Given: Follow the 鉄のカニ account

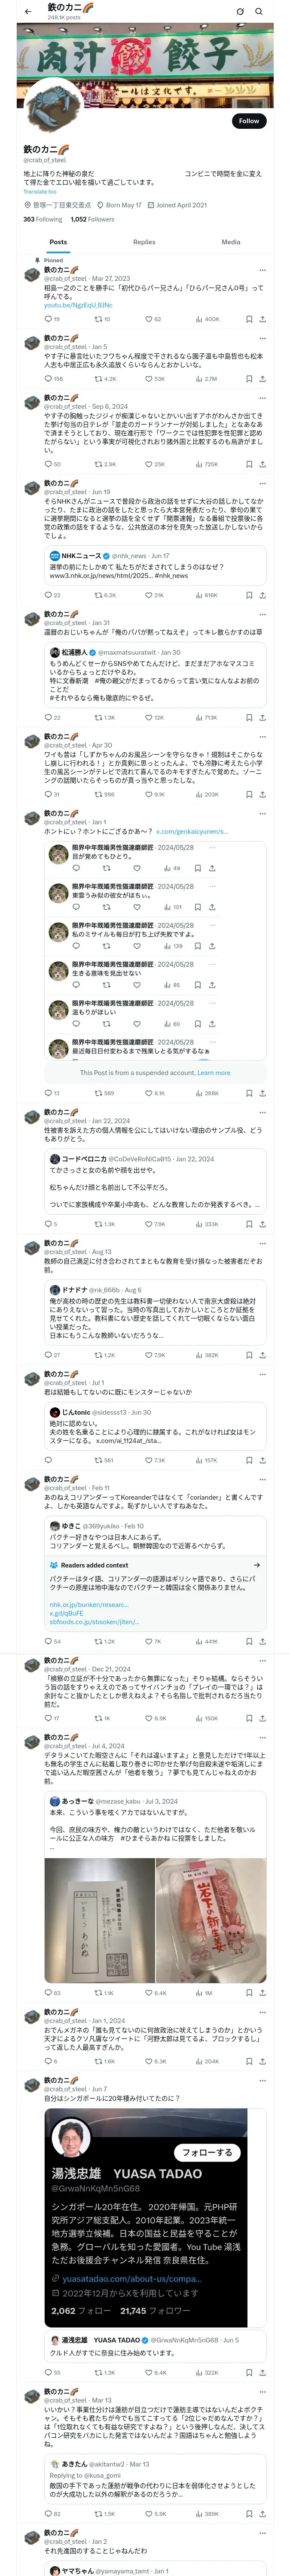Looking at the screenshot, I should [x=249, y=121].
